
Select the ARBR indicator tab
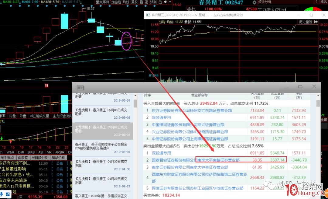pos(60,152)
